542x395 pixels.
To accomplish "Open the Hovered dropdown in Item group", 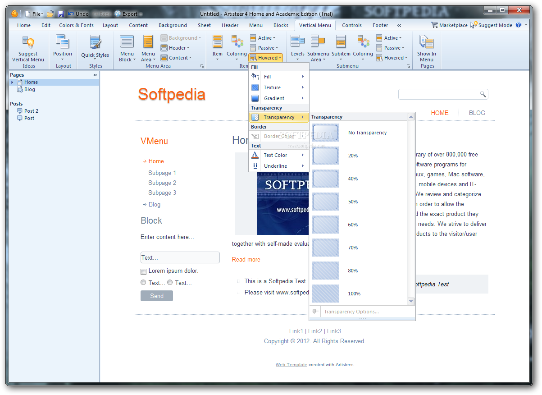I will (266, 58).
